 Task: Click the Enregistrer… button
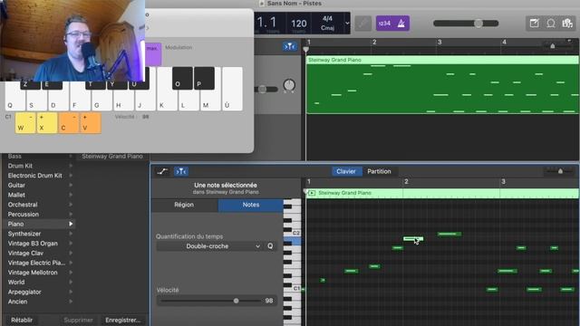tap(123, 320)
